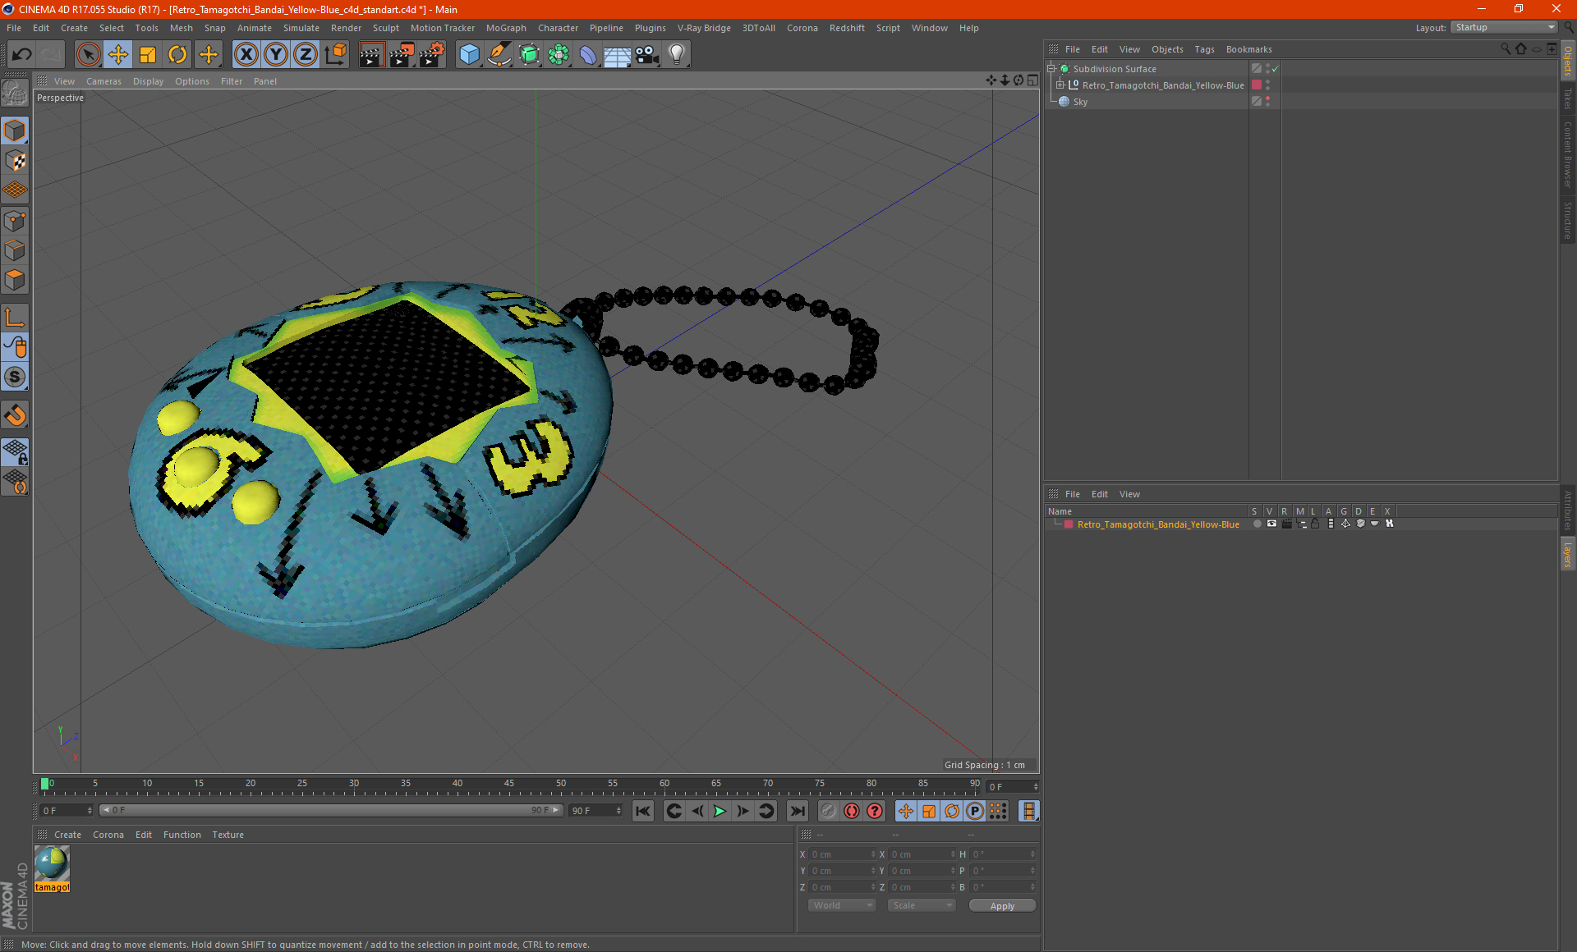This screenshot has height=952, width=1577.
Task: Toggle Render for Retro_Tamagotchi layer
Action: pyautogui.click(x=1286, y=524)
